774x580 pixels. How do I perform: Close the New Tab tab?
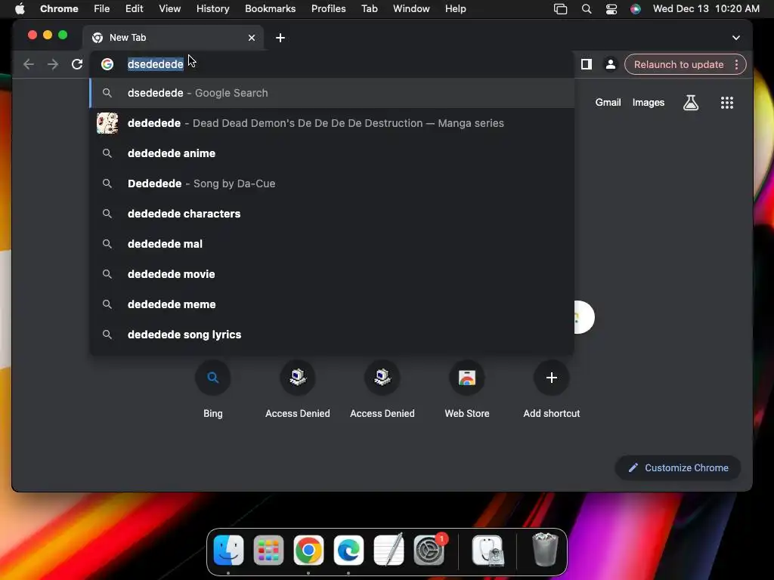(x=252, y=38)
